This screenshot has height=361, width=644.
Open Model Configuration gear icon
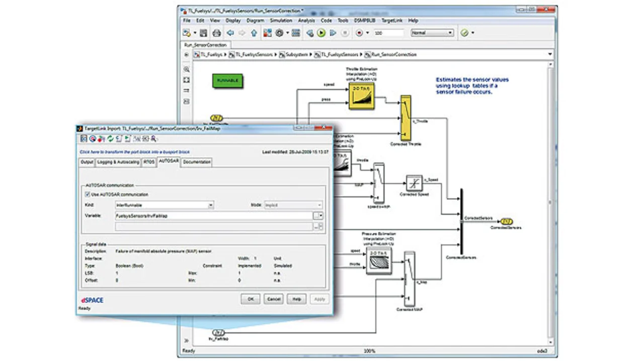280,33
